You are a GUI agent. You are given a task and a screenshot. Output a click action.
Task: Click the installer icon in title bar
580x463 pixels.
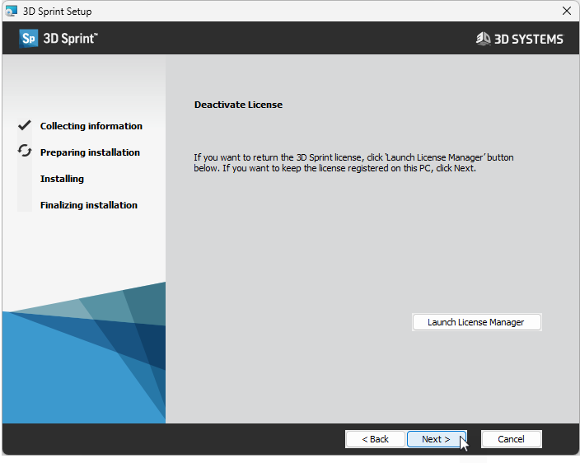[12, 11]
